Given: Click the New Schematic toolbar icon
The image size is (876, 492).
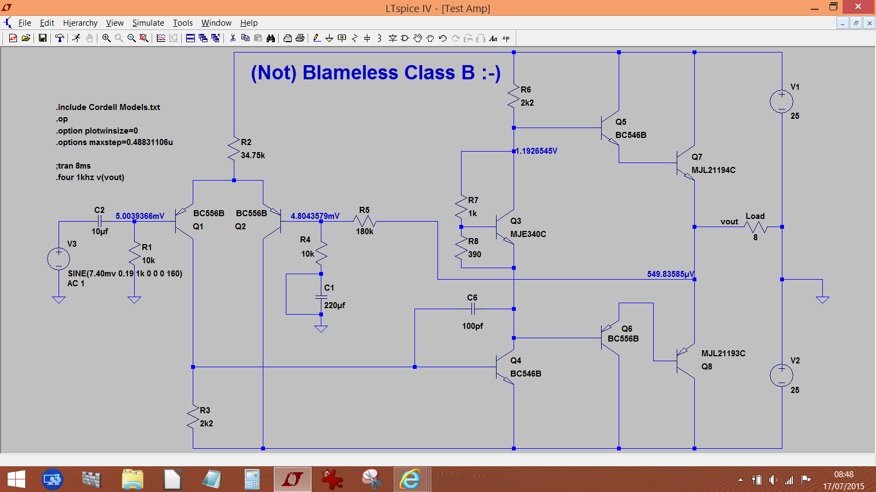Looking at the screenshot, I should tap(13, 38).
